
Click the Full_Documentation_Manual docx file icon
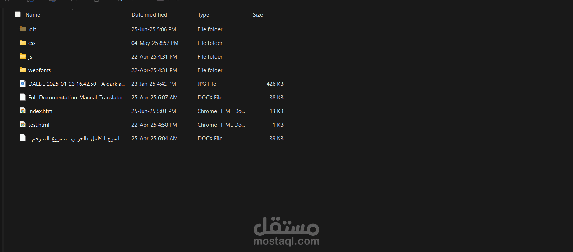pyautogui.click(x=23, y=97)
